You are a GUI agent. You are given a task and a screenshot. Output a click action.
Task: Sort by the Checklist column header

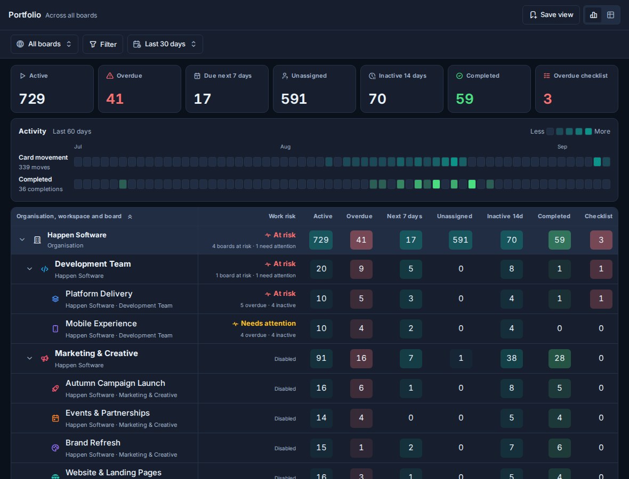pos(599,216)
